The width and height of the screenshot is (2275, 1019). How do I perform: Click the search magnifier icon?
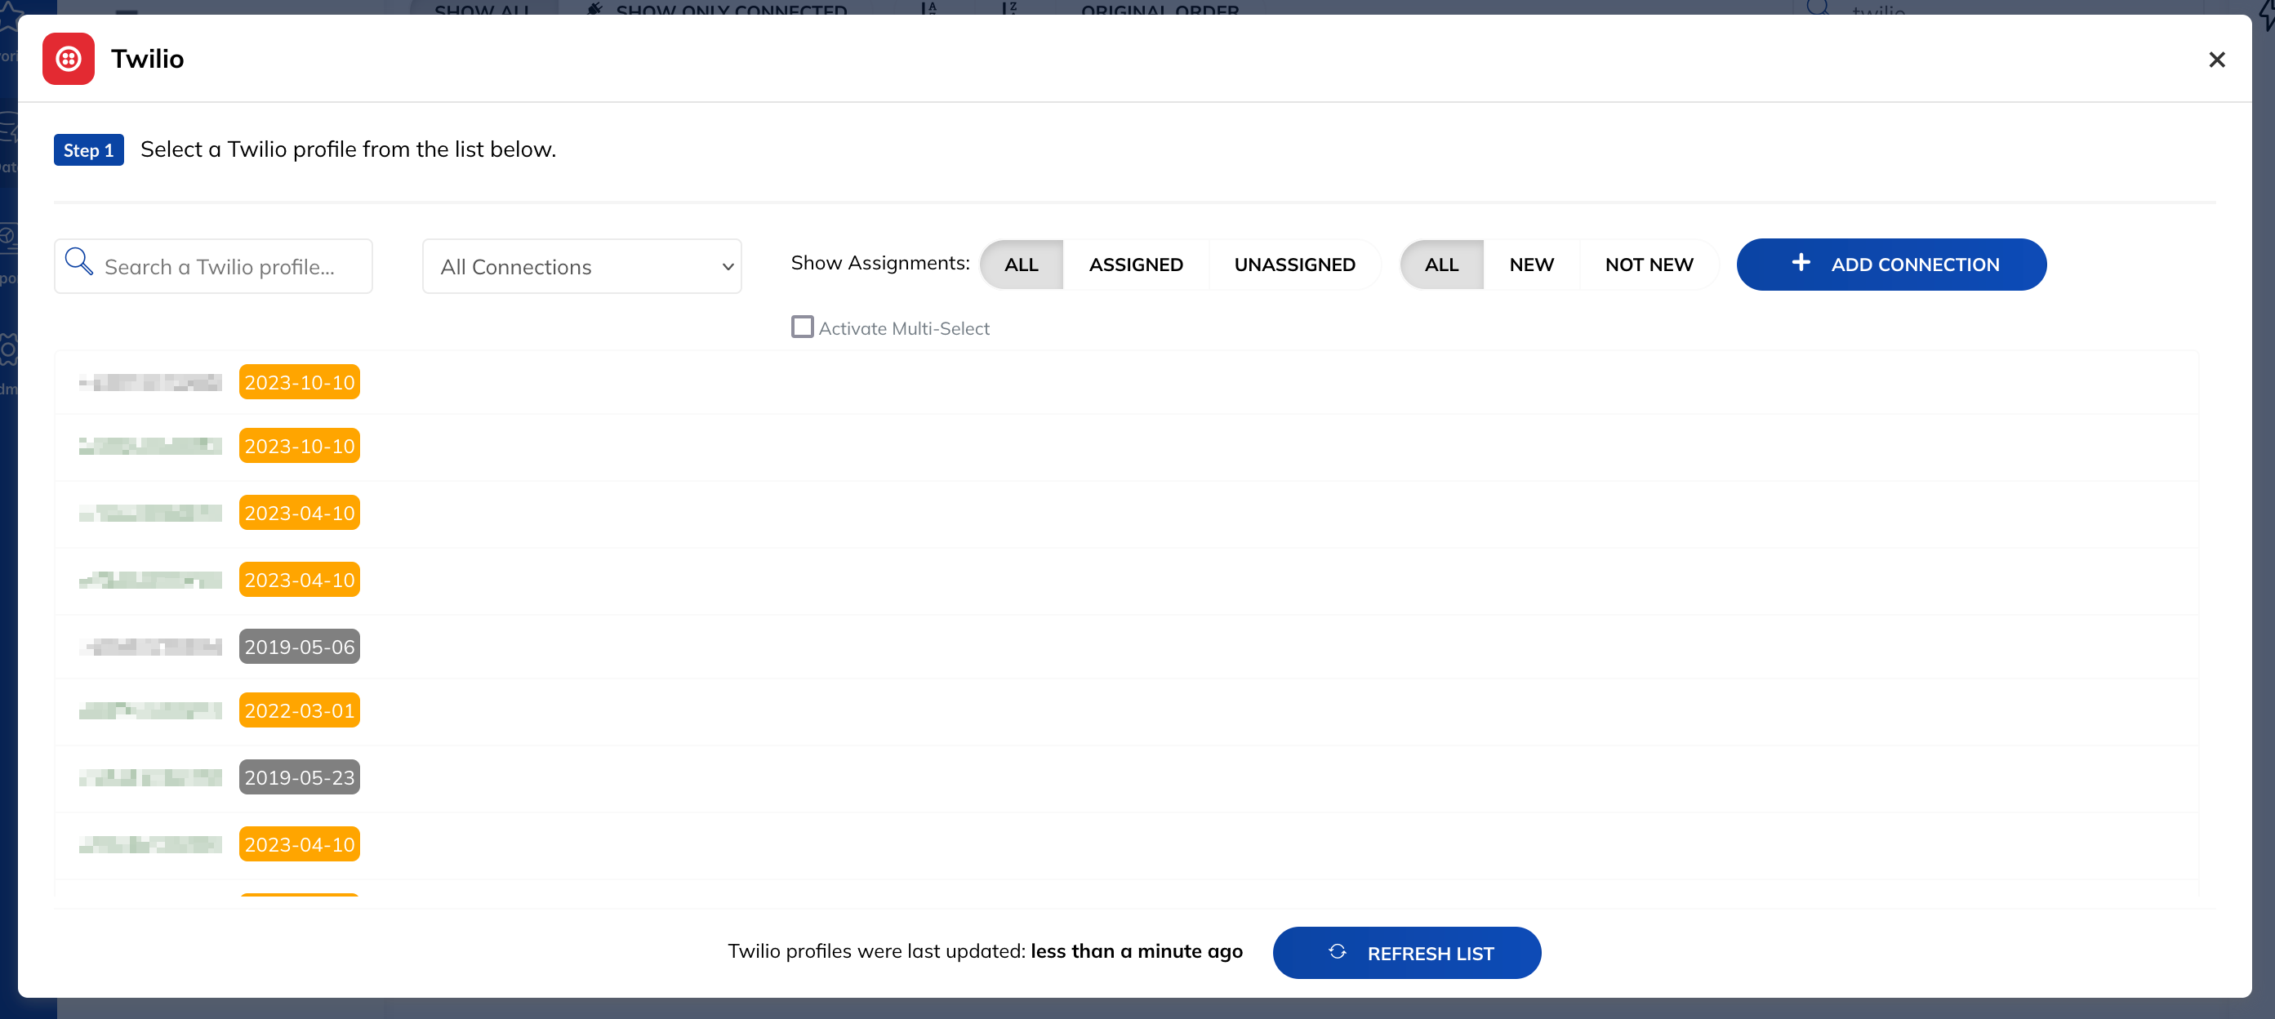79,261
